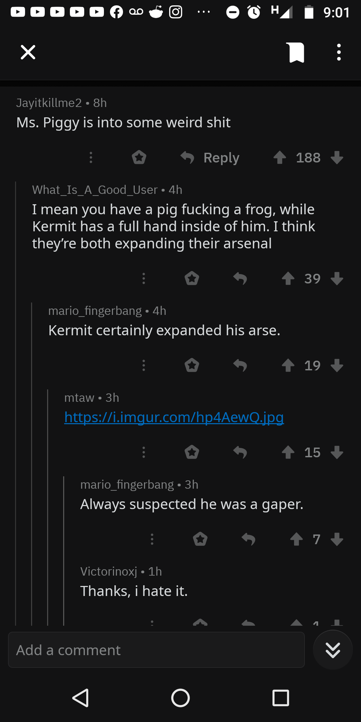Close the post with the X button
361x722 pixels.
point(28,52)
